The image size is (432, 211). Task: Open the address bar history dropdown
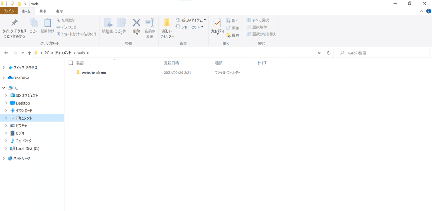click(x=318, y=52)
